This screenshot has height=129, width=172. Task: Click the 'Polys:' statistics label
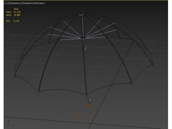coord(9,12)
